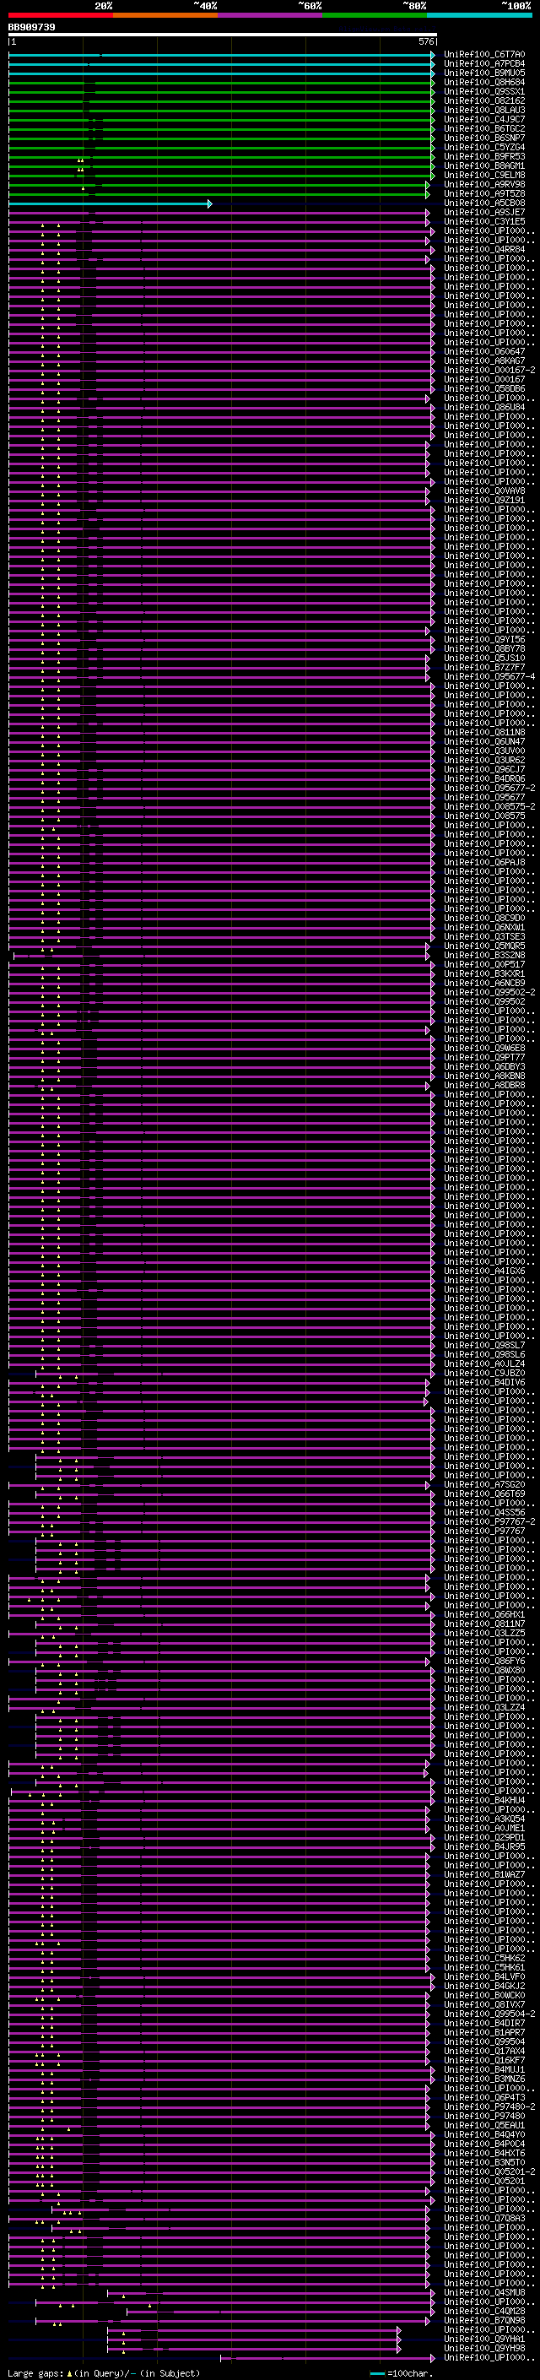
Task: Select hit label UniRef100_A9SJE7
Action: pos(483,213)
